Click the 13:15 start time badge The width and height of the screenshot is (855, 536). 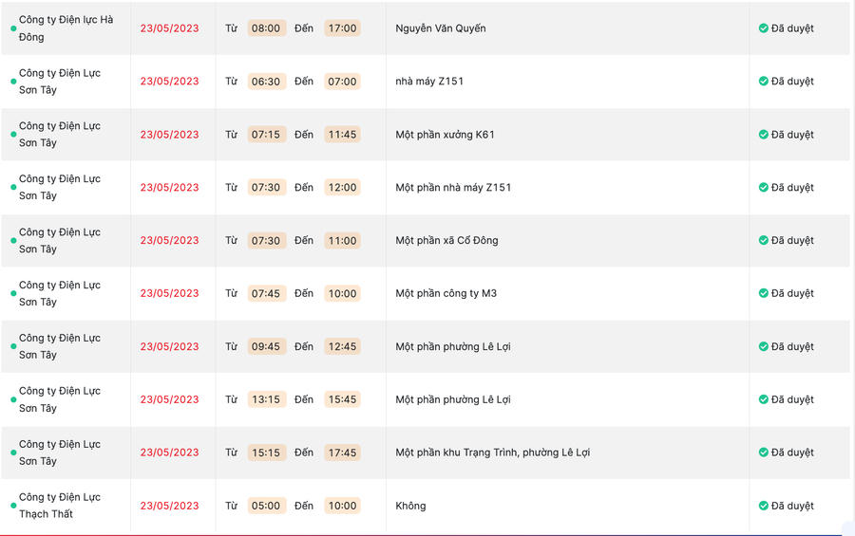pyautogui.click(x=266, y=400)
